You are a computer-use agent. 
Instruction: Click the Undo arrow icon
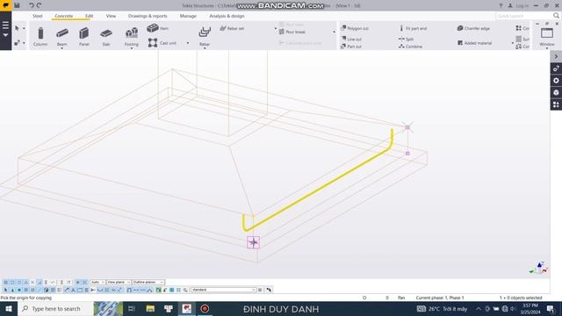point(32,5)
